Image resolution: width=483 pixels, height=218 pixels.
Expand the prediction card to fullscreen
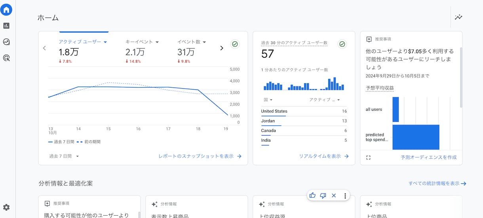368,157
